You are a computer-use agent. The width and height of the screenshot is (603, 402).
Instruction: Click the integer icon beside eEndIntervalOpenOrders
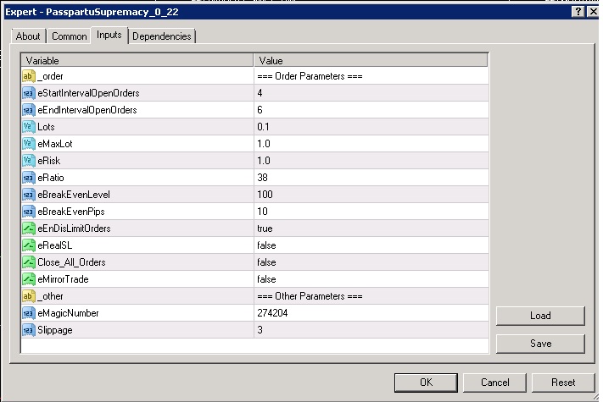pyautogui.click(x=29, y=110)
